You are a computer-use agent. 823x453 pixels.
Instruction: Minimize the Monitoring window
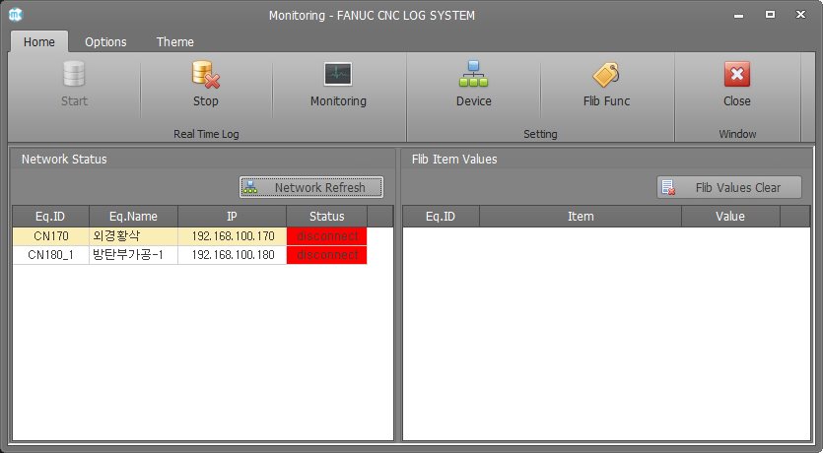[x=738, y=15]
